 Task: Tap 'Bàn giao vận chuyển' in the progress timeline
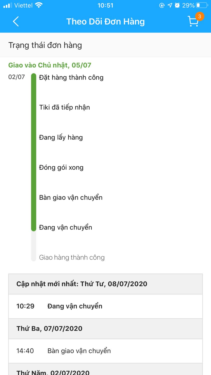[71, 197]
